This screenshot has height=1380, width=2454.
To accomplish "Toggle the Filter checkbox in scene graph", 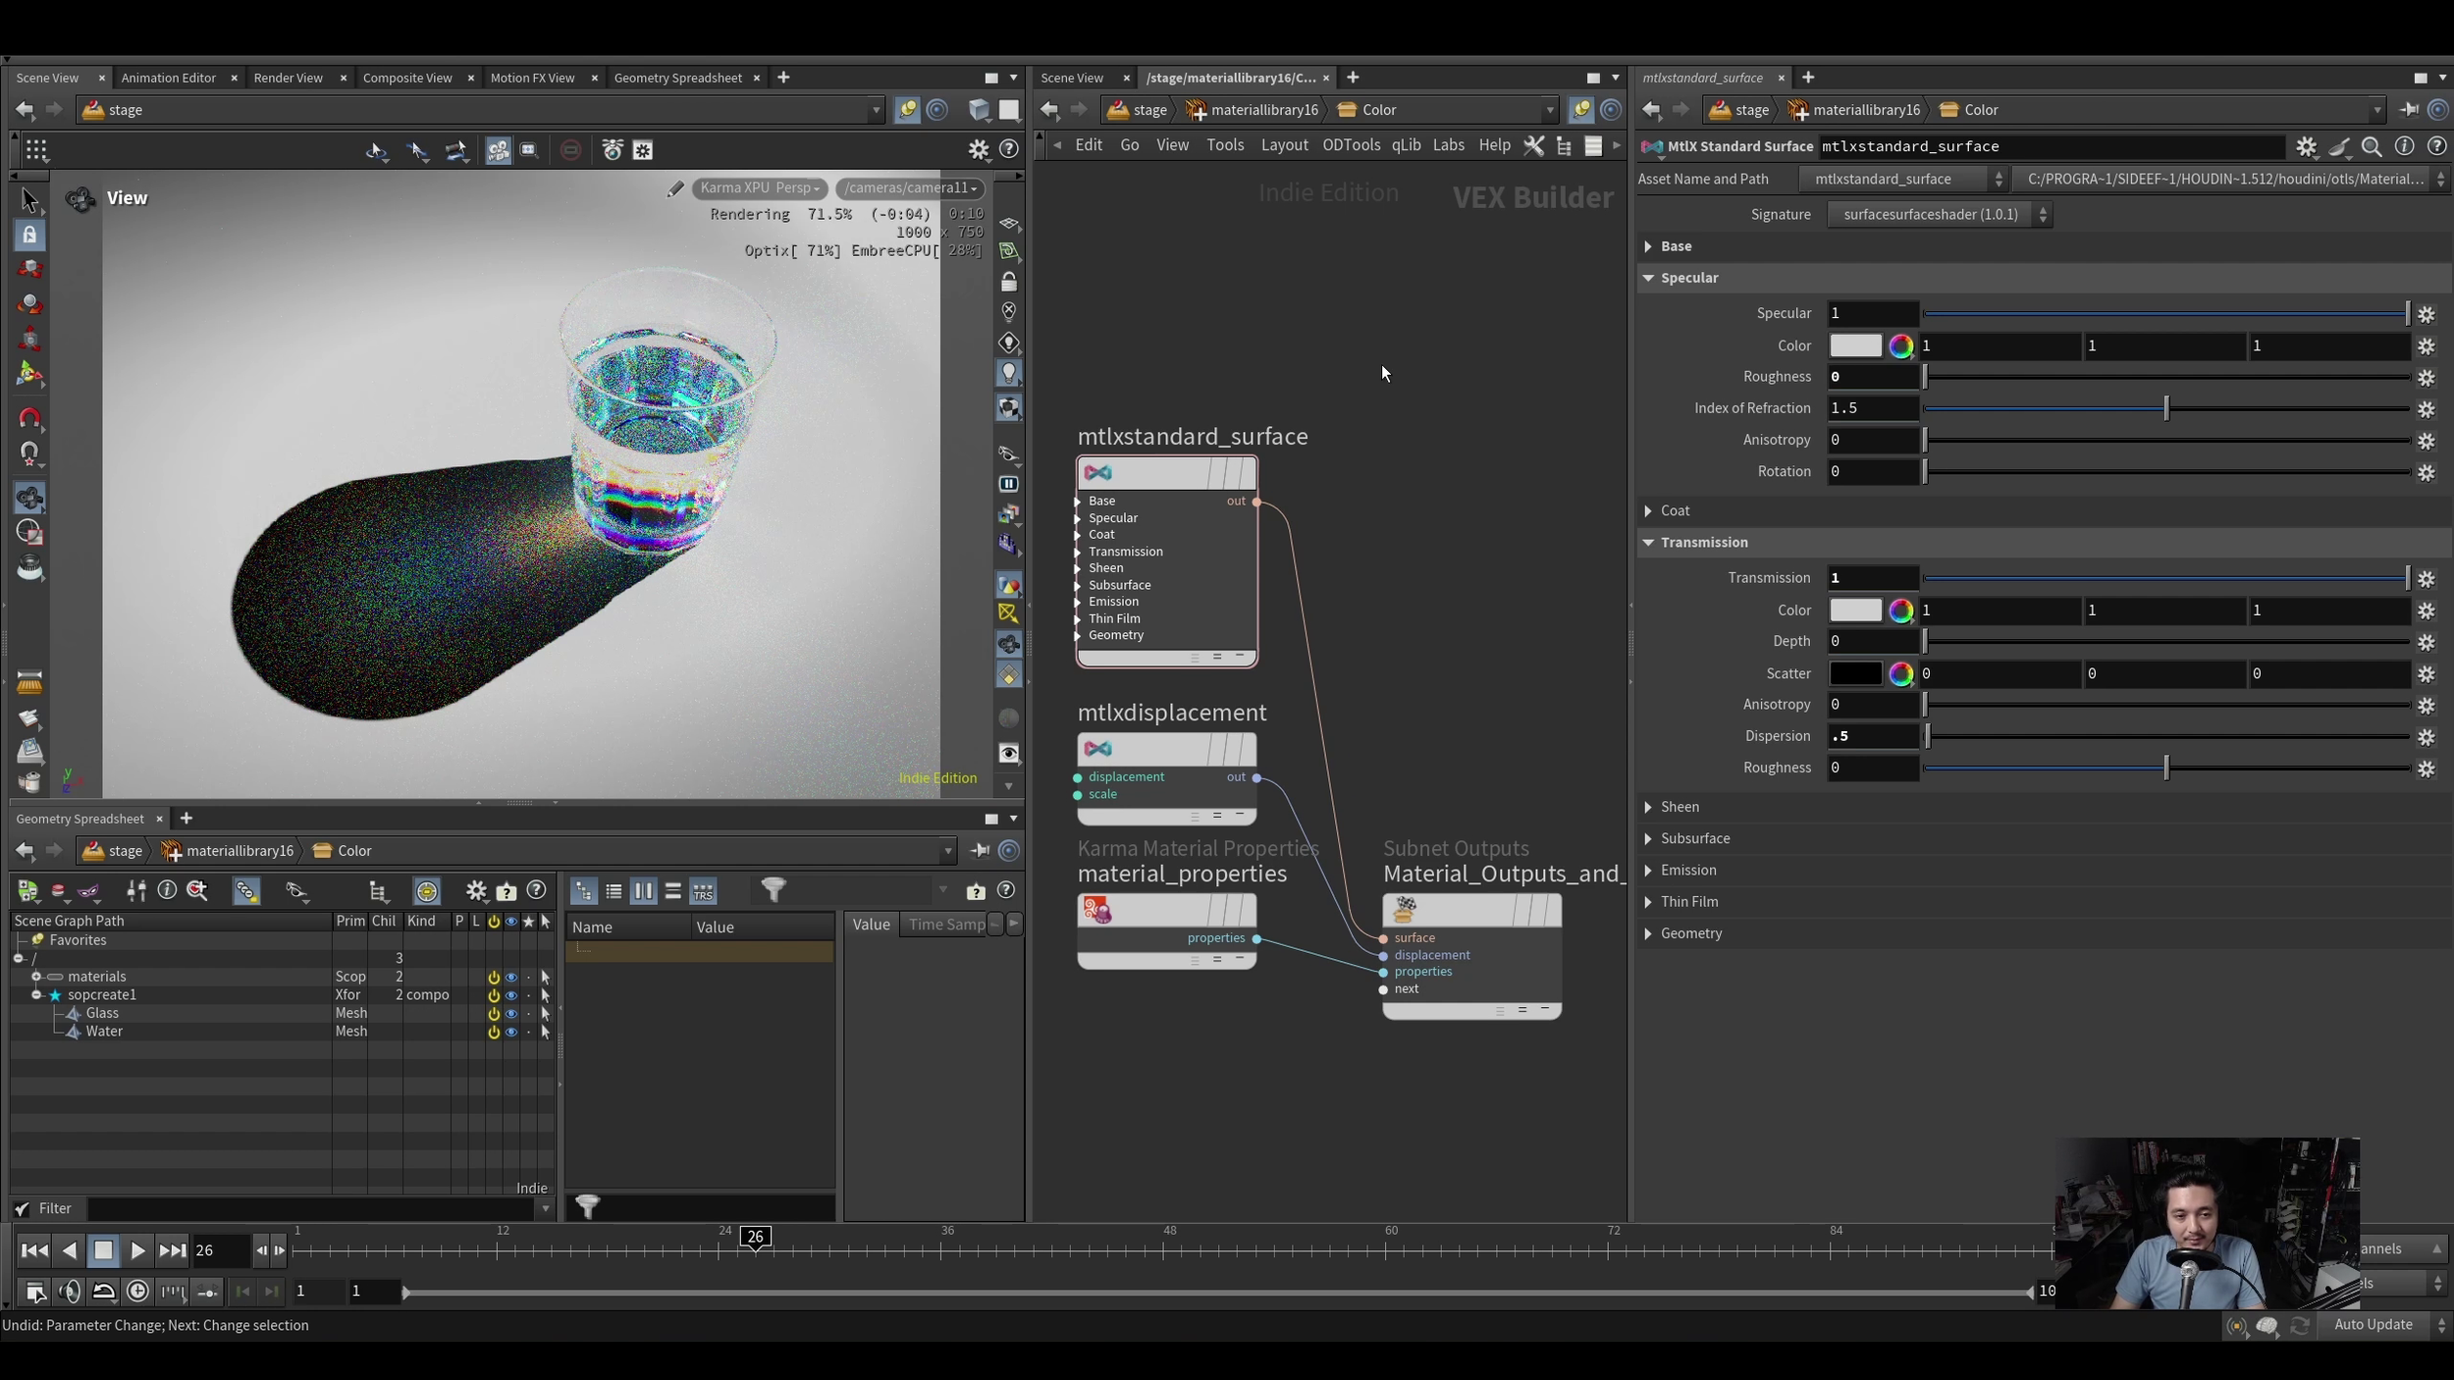I will pos(22,1208).
